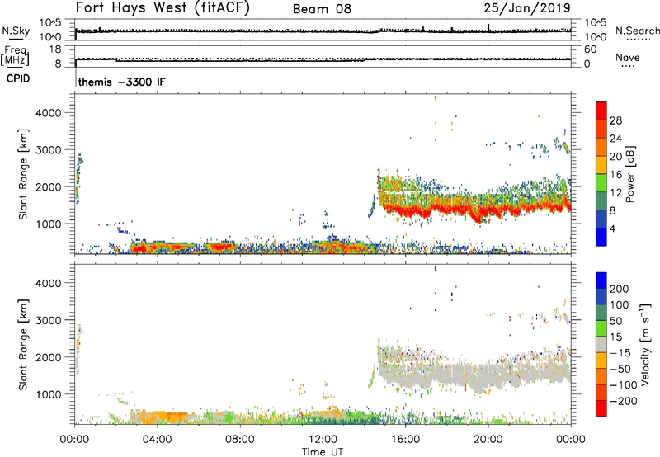
Task: Click the left '10^5' noise axis value
Action: point(50,23)
